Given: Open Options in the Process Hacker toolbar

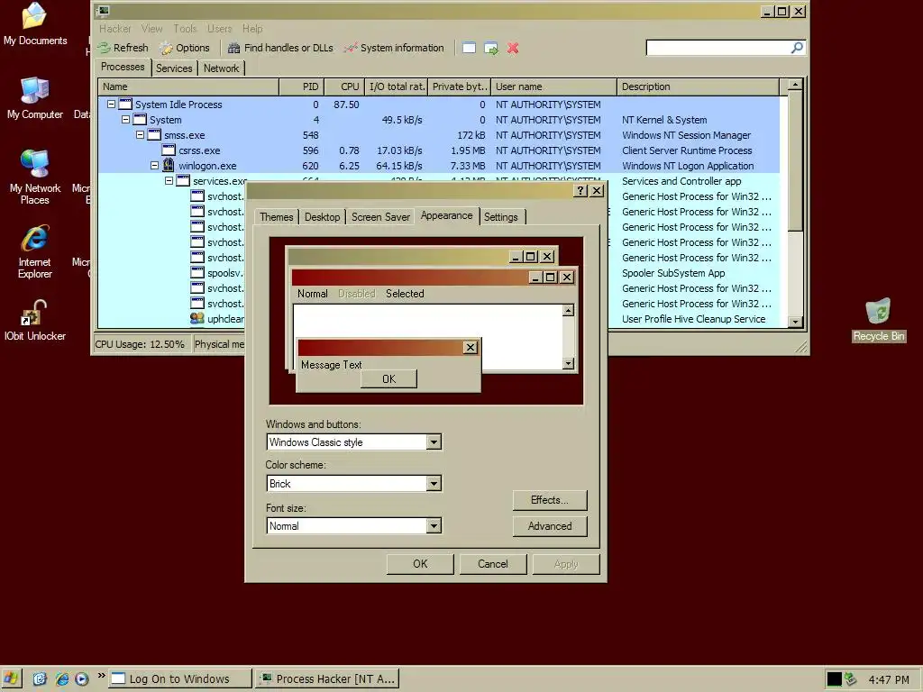Looking at the screenshot, I should tap(185, 48).
